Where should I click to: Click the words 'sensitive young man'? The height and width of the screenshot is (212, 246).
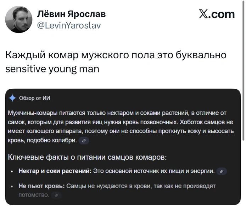(52, 69)
